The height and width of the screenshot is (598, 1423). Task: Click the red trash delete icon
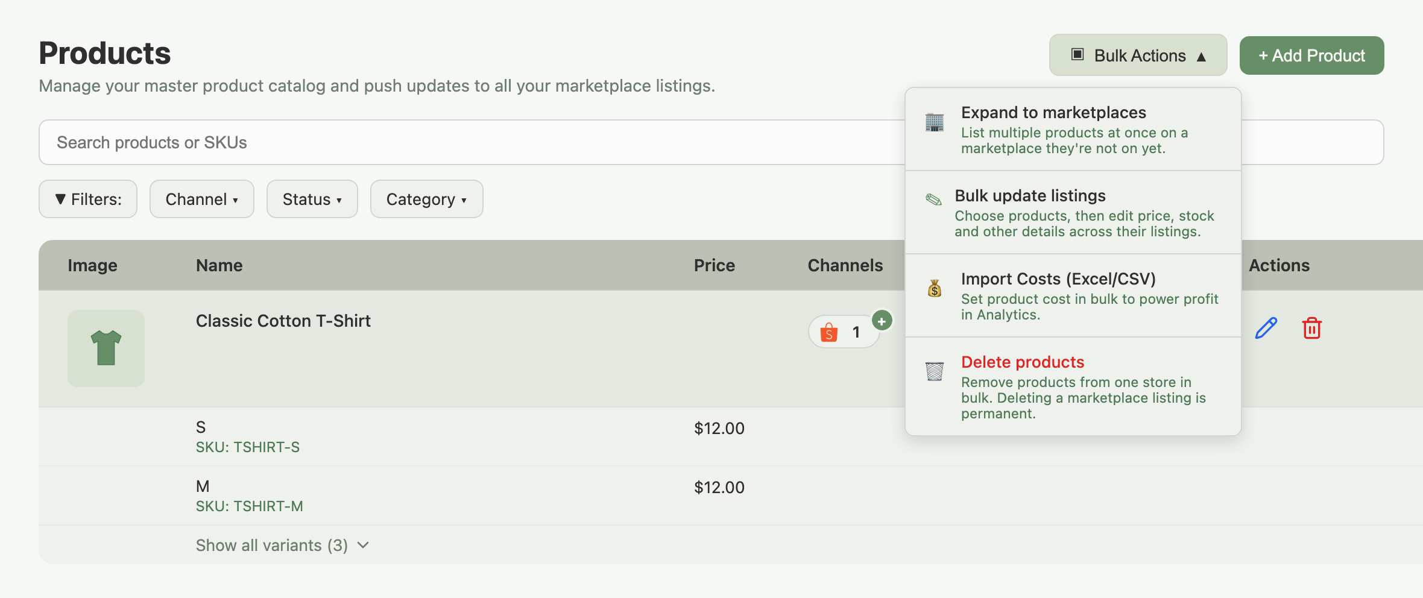(x=1312, y=328)
